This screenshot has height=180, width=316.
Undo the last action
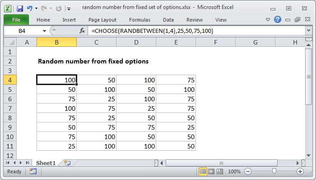(x=30, y=9)
